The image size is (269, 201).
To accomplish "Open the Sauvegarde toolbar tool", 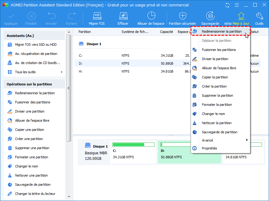I will coord(210,16).
